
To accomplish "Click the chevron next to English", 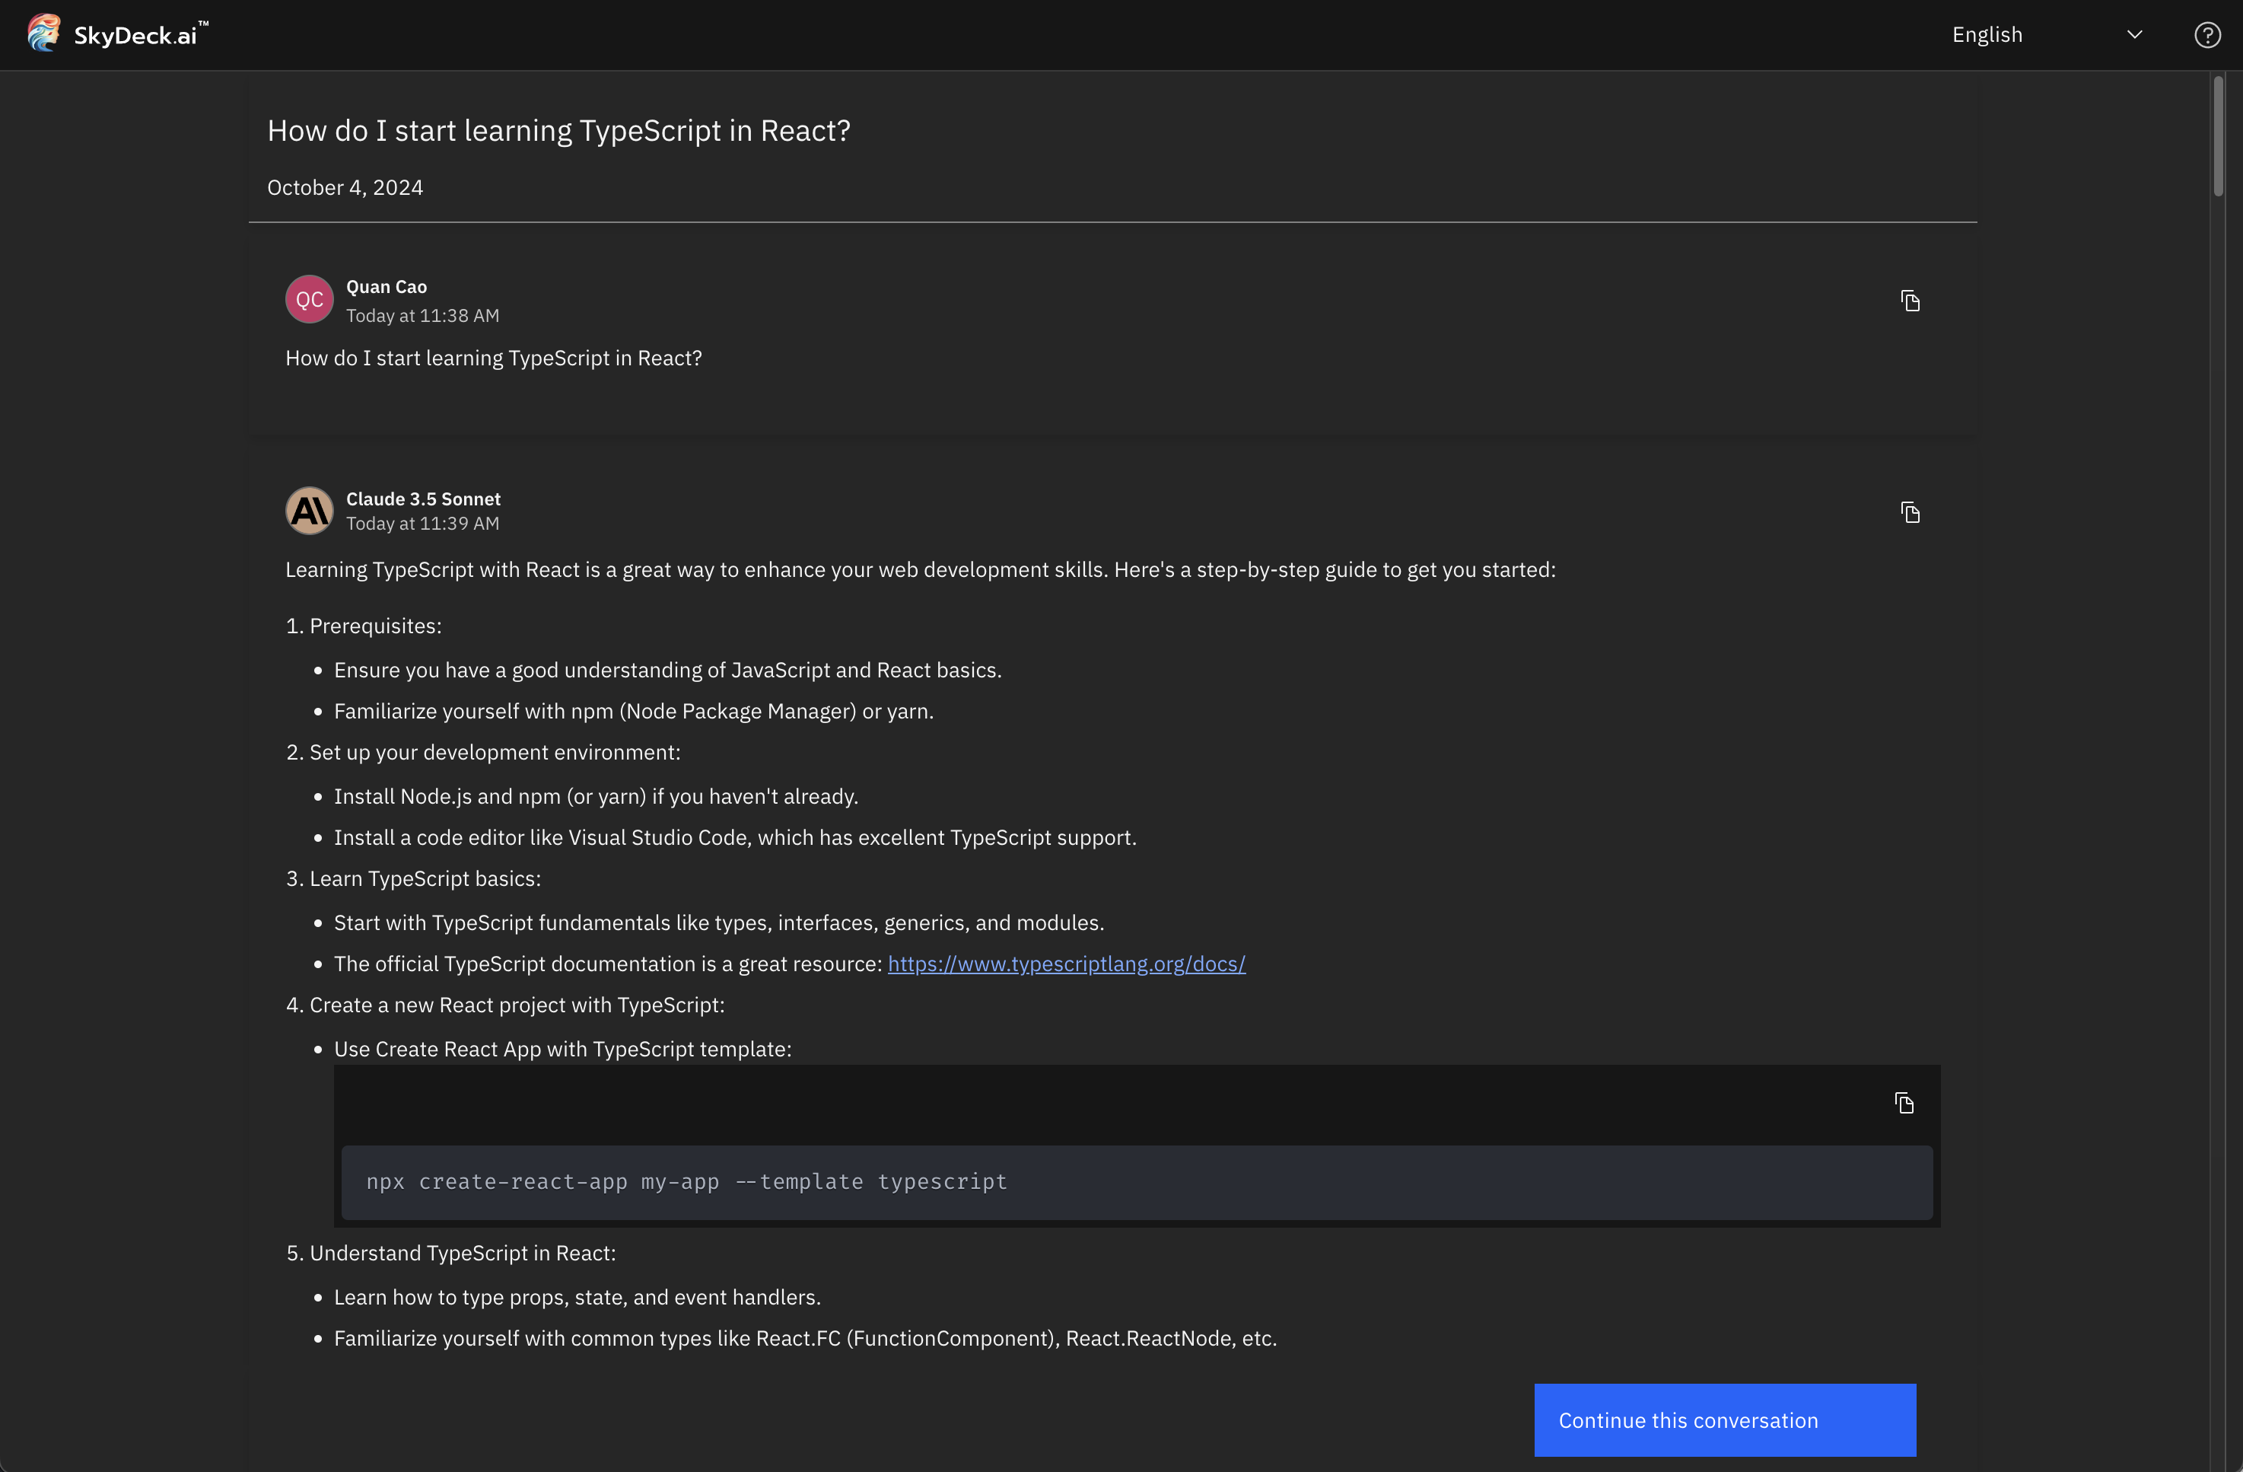I will tap(2133, 35).
